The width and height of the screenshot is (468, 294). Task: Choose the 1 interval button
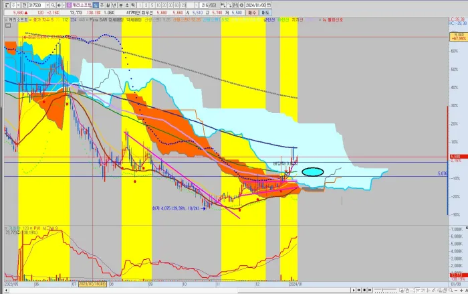(x=140, y=5)
